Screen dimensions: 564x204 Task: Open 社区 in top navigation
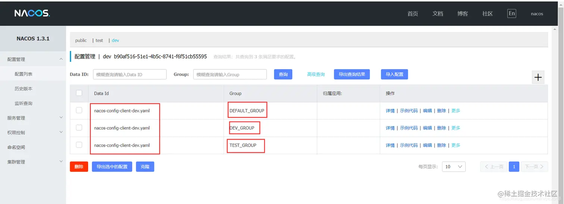[488, 14]
